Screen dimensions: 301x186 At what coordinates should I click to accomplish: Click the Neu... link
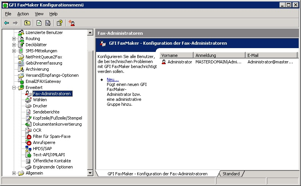click(113, 79)
